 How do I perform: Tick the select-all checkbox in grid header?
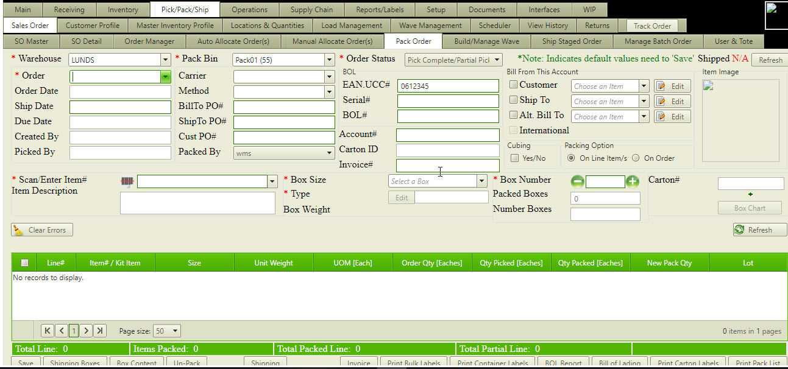(25, 263)
